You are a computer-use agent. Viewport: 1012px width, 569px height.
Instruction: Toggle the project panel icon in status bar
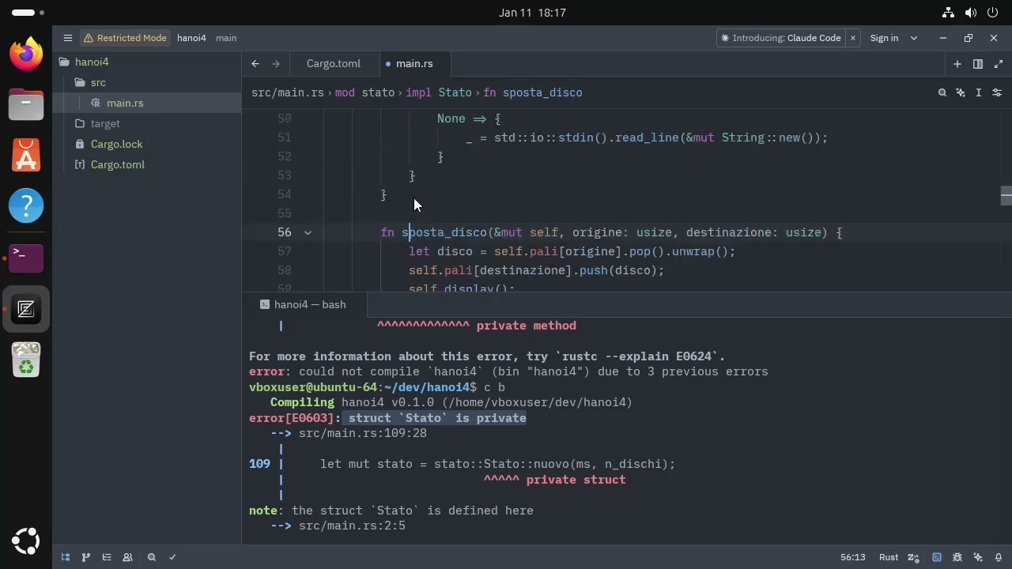pos(66,557)
